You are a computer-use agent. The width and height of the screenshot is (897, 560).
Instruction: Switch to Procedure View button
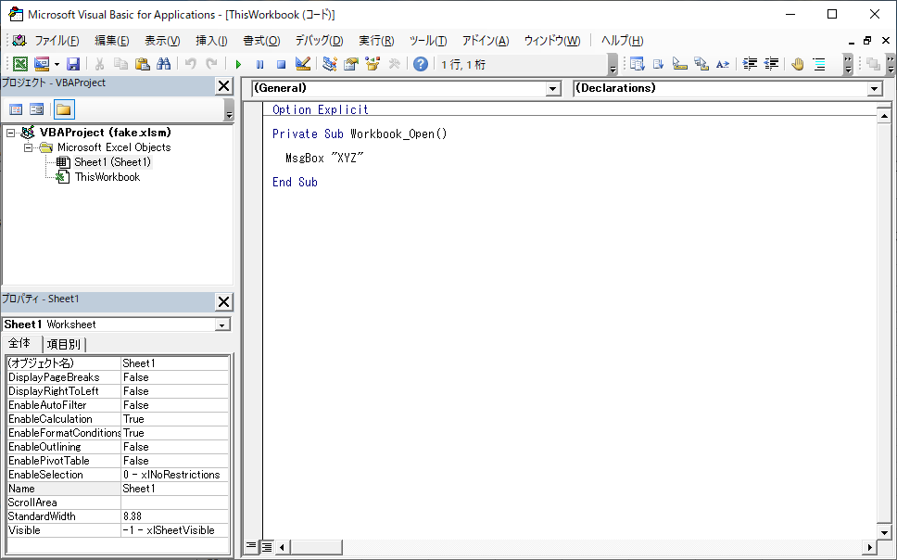pos(251,547)
